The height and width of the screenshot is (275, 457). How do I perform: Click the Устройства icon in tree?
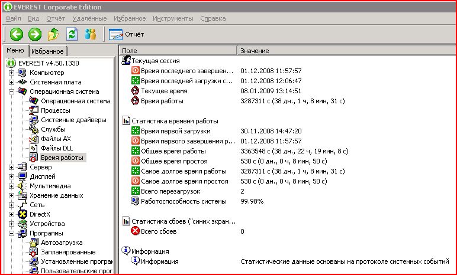(x=22, y=224)
